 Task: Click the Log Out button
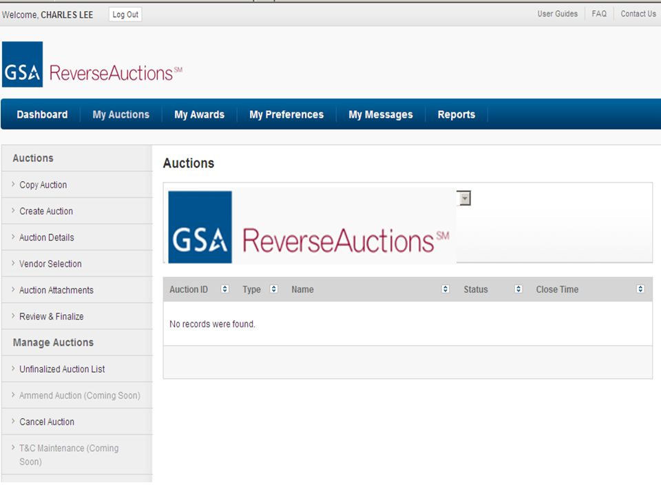[125, 14]
